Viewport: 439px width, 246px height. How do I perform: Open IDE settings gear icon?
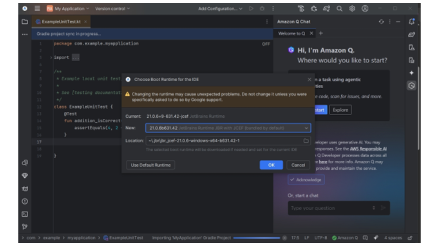point(352,9)
